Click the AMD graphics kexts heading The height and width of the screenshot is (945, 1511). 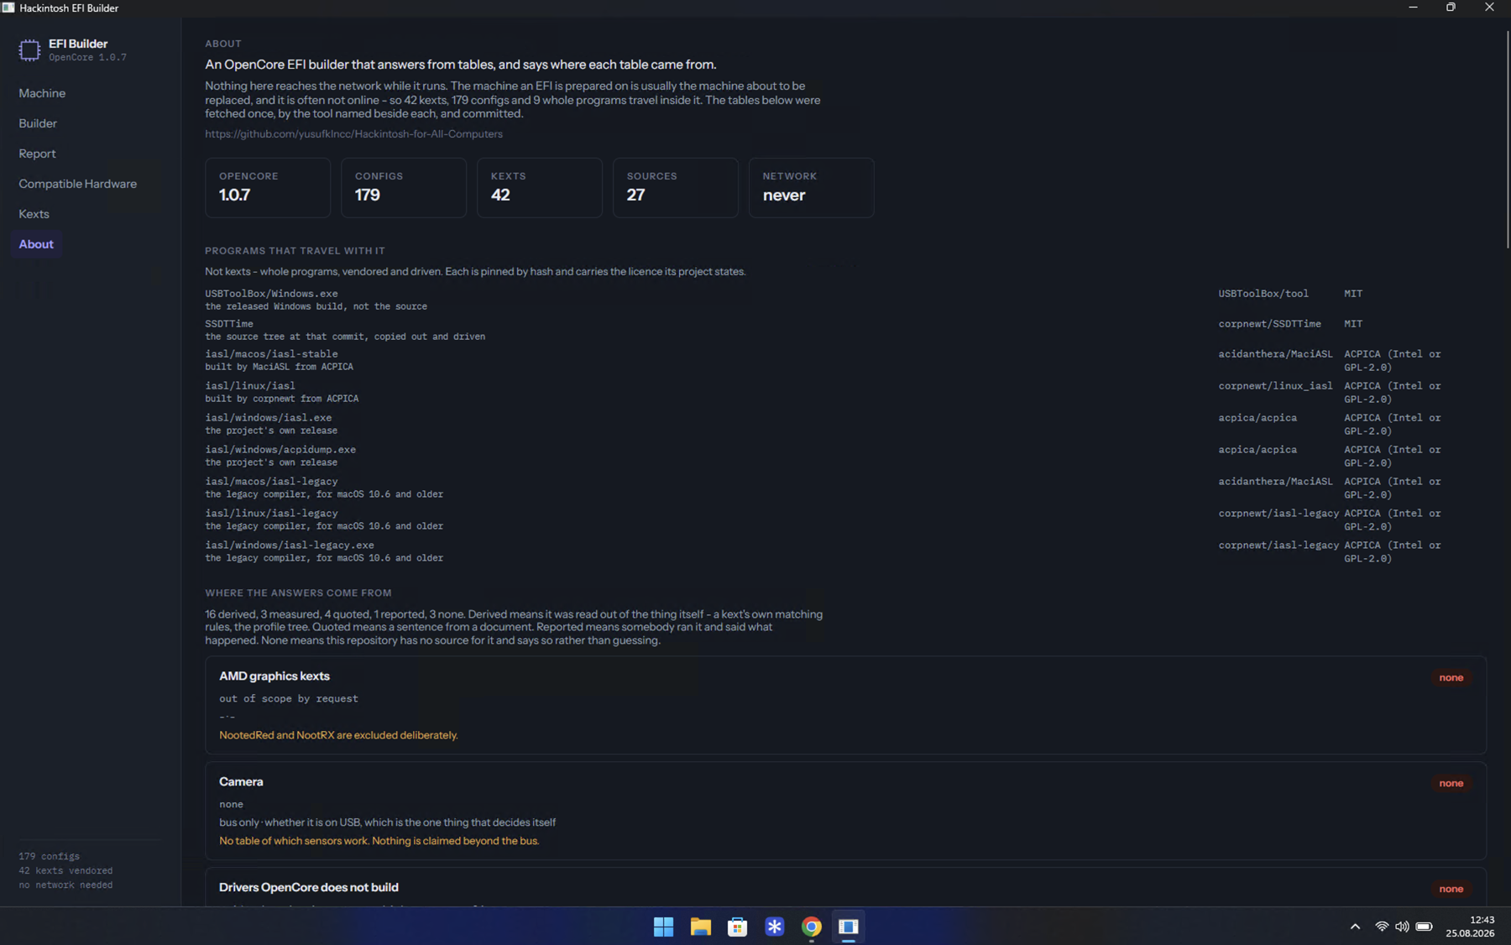click(x=274, y=676)
